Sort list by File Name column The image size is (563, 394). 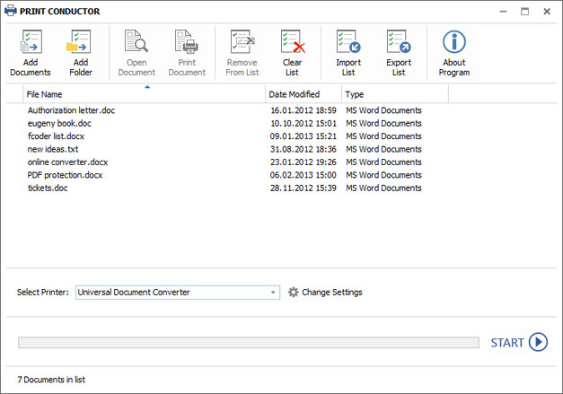click(144, 94)
